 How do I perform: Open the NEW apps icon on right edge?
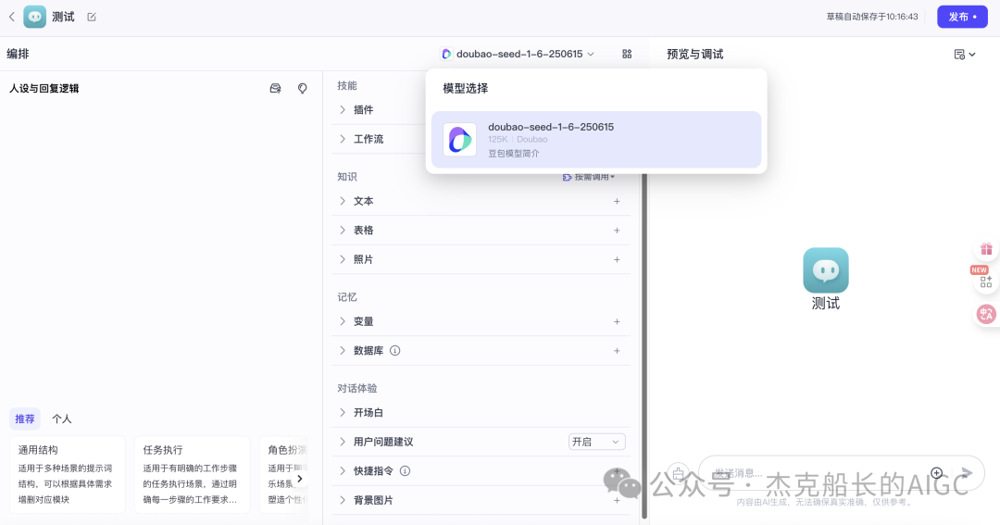point(986,281)
